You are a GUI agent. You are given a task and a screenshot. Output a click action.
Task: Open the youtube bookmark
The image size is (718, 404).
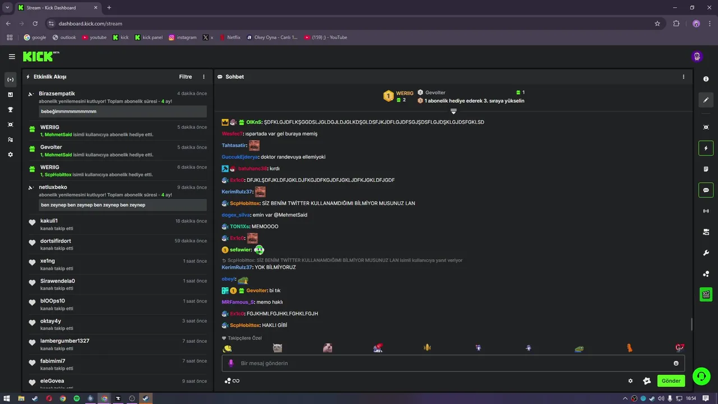(x=94, y=38)
